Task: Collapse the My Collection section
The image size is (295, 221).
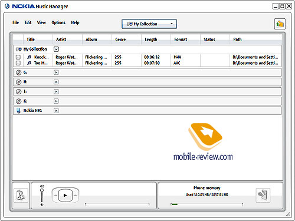Action: point(56,49)
